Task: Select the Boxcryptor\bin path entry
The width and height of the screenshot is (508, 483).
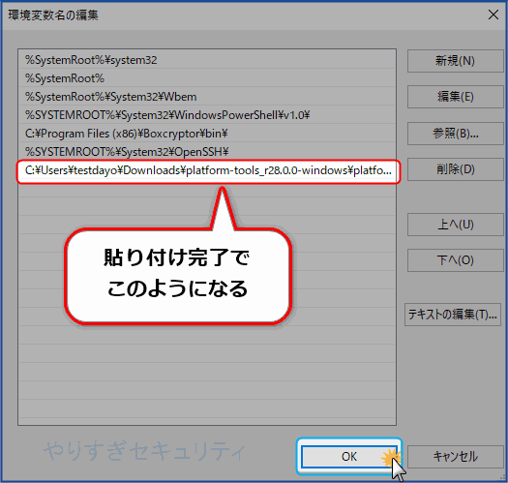Action: (207, 134)
